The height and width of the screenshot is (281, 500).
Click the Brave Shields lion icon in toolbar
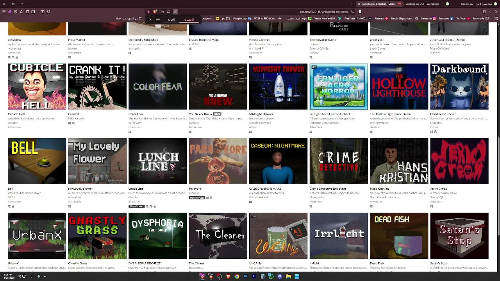[x=155, y=12]
